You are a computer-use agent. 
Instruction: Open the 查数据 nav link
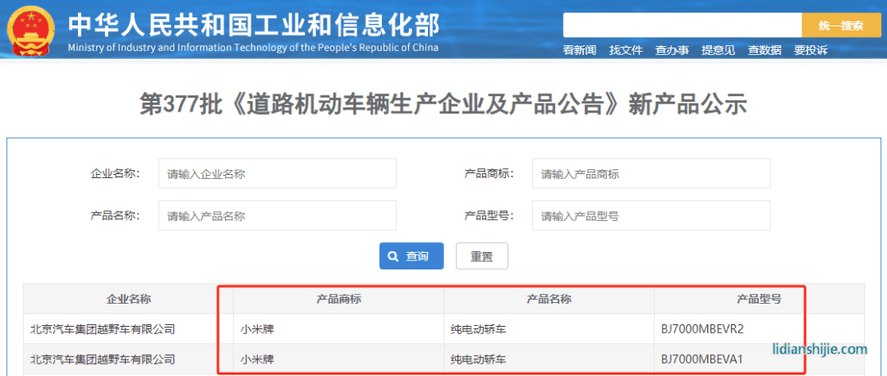[764, 50]
